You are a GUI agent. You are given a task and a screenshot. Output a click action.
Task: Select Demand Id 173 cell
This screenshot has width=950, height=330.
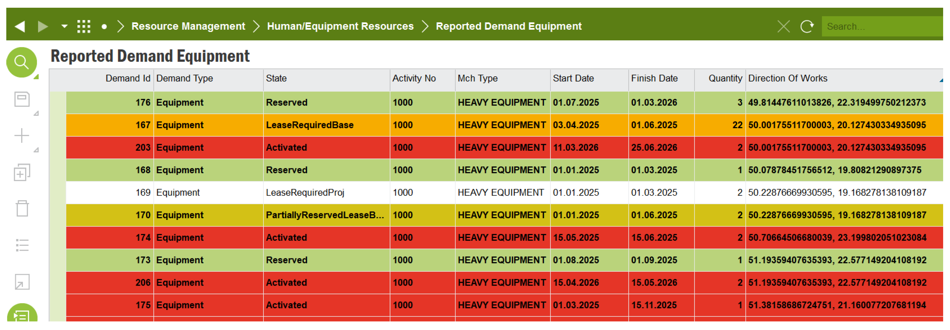pos(110,260)
